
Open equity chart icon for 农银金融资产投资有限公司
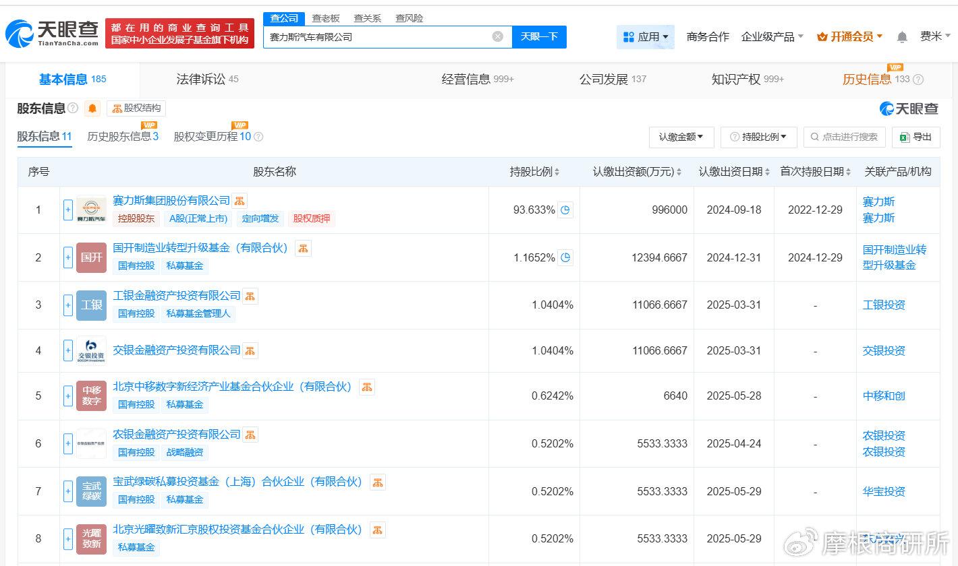(250, 435)
